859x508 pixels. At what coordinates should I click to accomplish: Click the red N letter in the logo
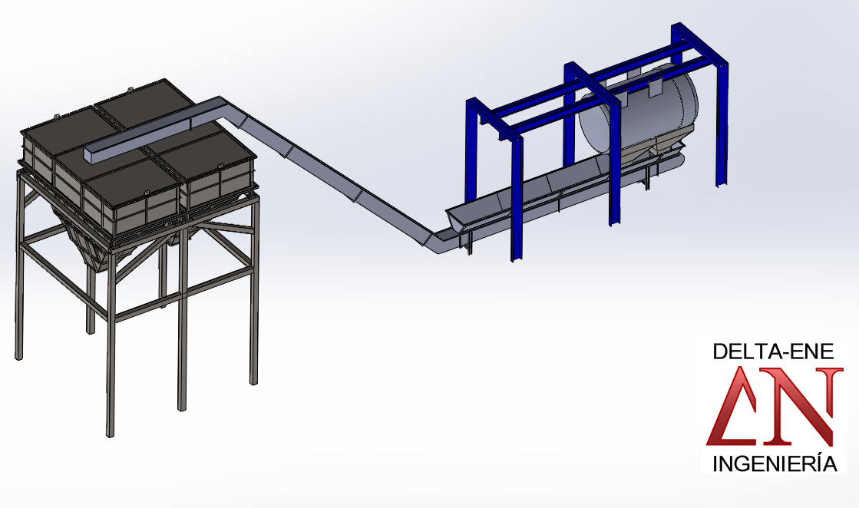[x=806, y=407]
